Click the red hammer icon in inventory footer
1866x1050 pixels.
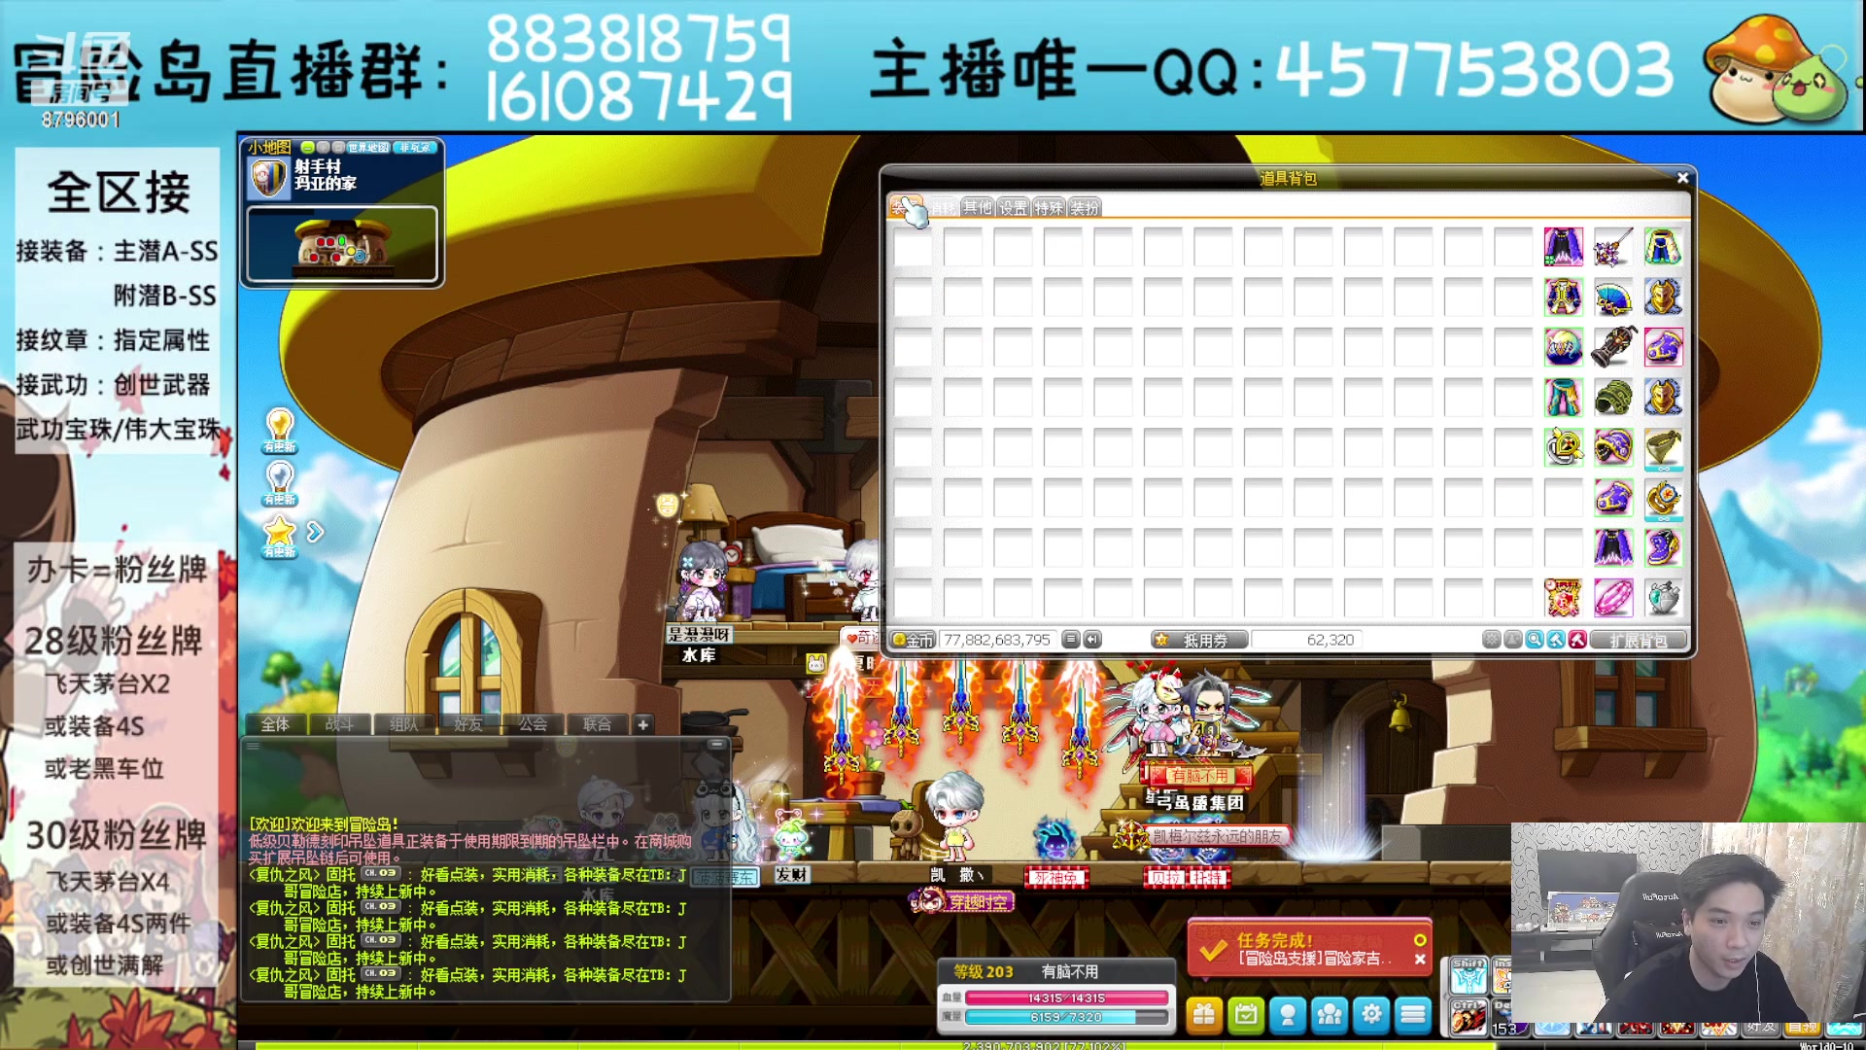(1577, 640)
